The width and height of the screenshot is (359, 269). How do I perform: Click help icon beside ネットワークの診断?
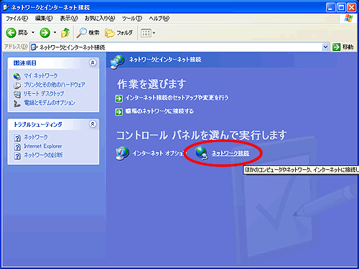17,156
